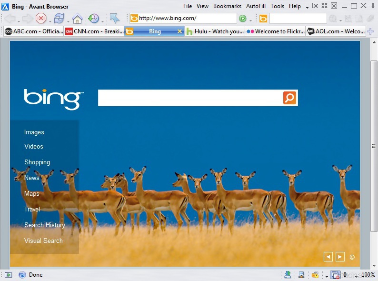Screen dimensions: 378x281
Task: Switch to the Welcome to Flickr tab
Action: [276, 31]
